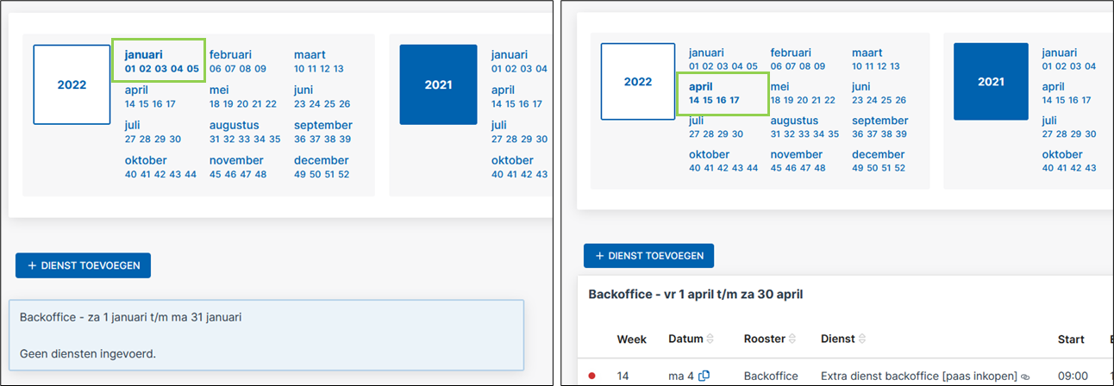Click the Geen diensten ingevoerd info box
This screenshot has height=386, width=1114.
(266, 335)
